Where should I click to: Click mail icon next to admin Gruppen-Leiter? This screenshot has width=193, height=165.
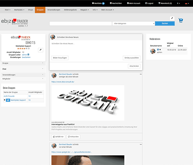click(x=28, y=54)
